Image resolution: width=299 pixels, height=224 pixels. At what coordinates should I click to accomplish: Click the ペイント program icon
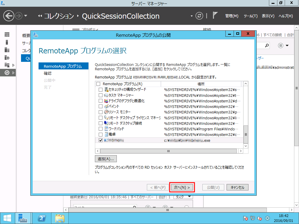point(106,106)
